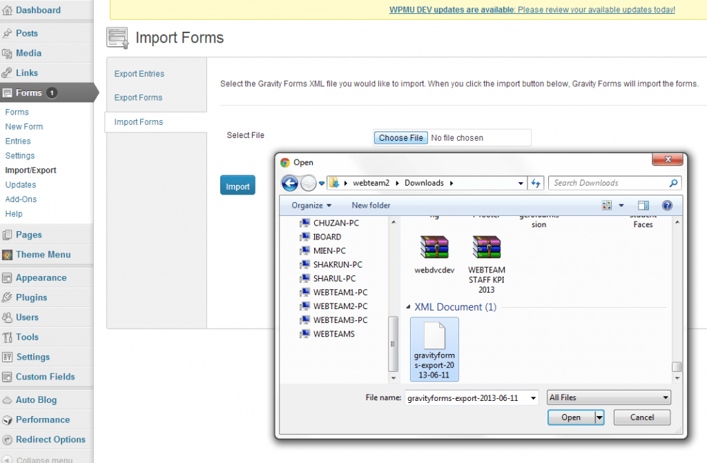Open Updates in Forms submenu
The image size is (707, 463).
[21, 185]
